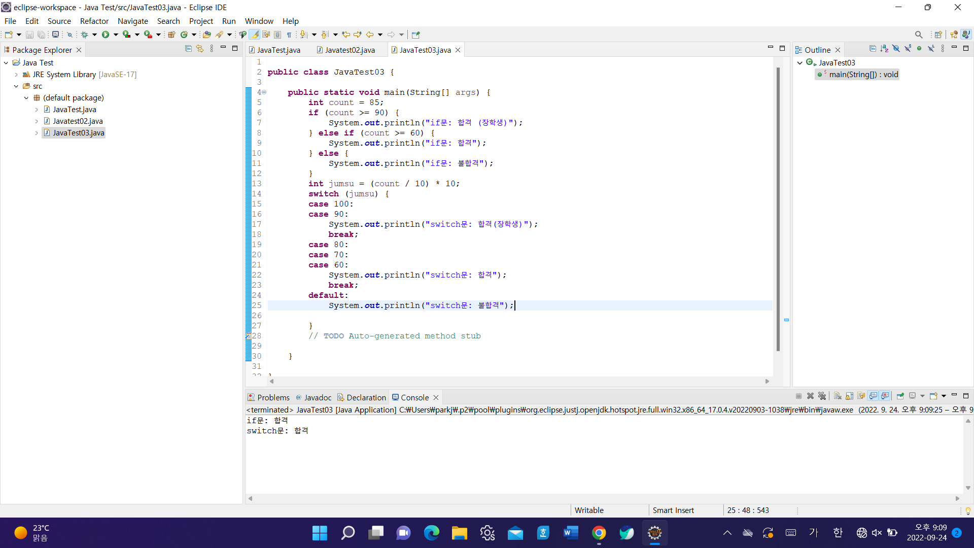Toggle Hide Fields in Outline view

tap(896, 49)
